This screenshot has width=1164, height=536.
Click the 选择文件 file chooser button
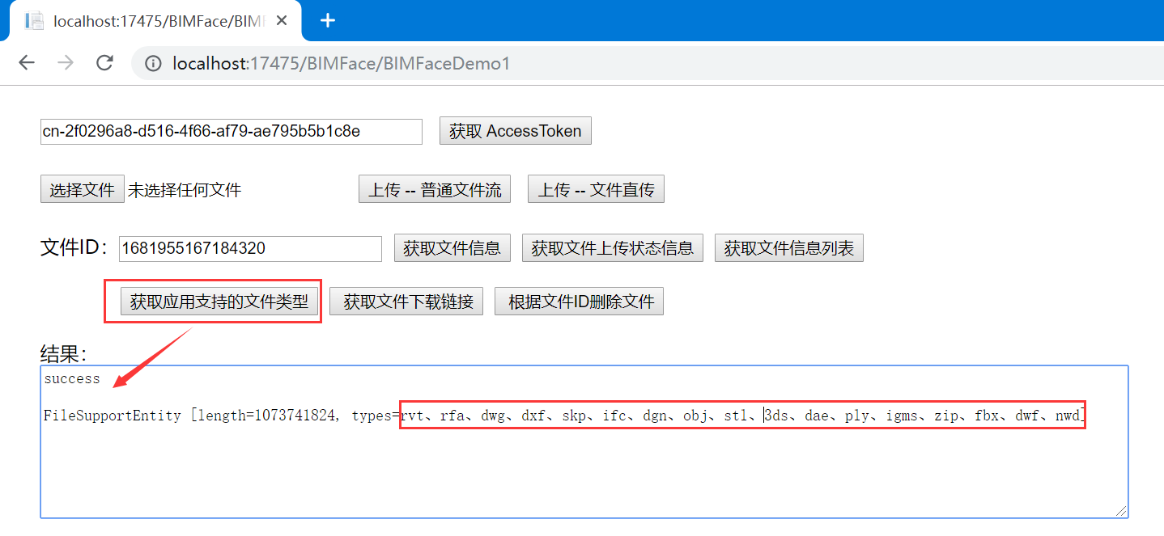tap(82, 188)
